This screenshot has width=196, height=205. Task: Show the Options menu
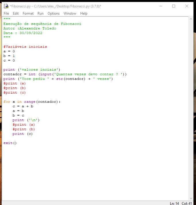click(54, 13)
